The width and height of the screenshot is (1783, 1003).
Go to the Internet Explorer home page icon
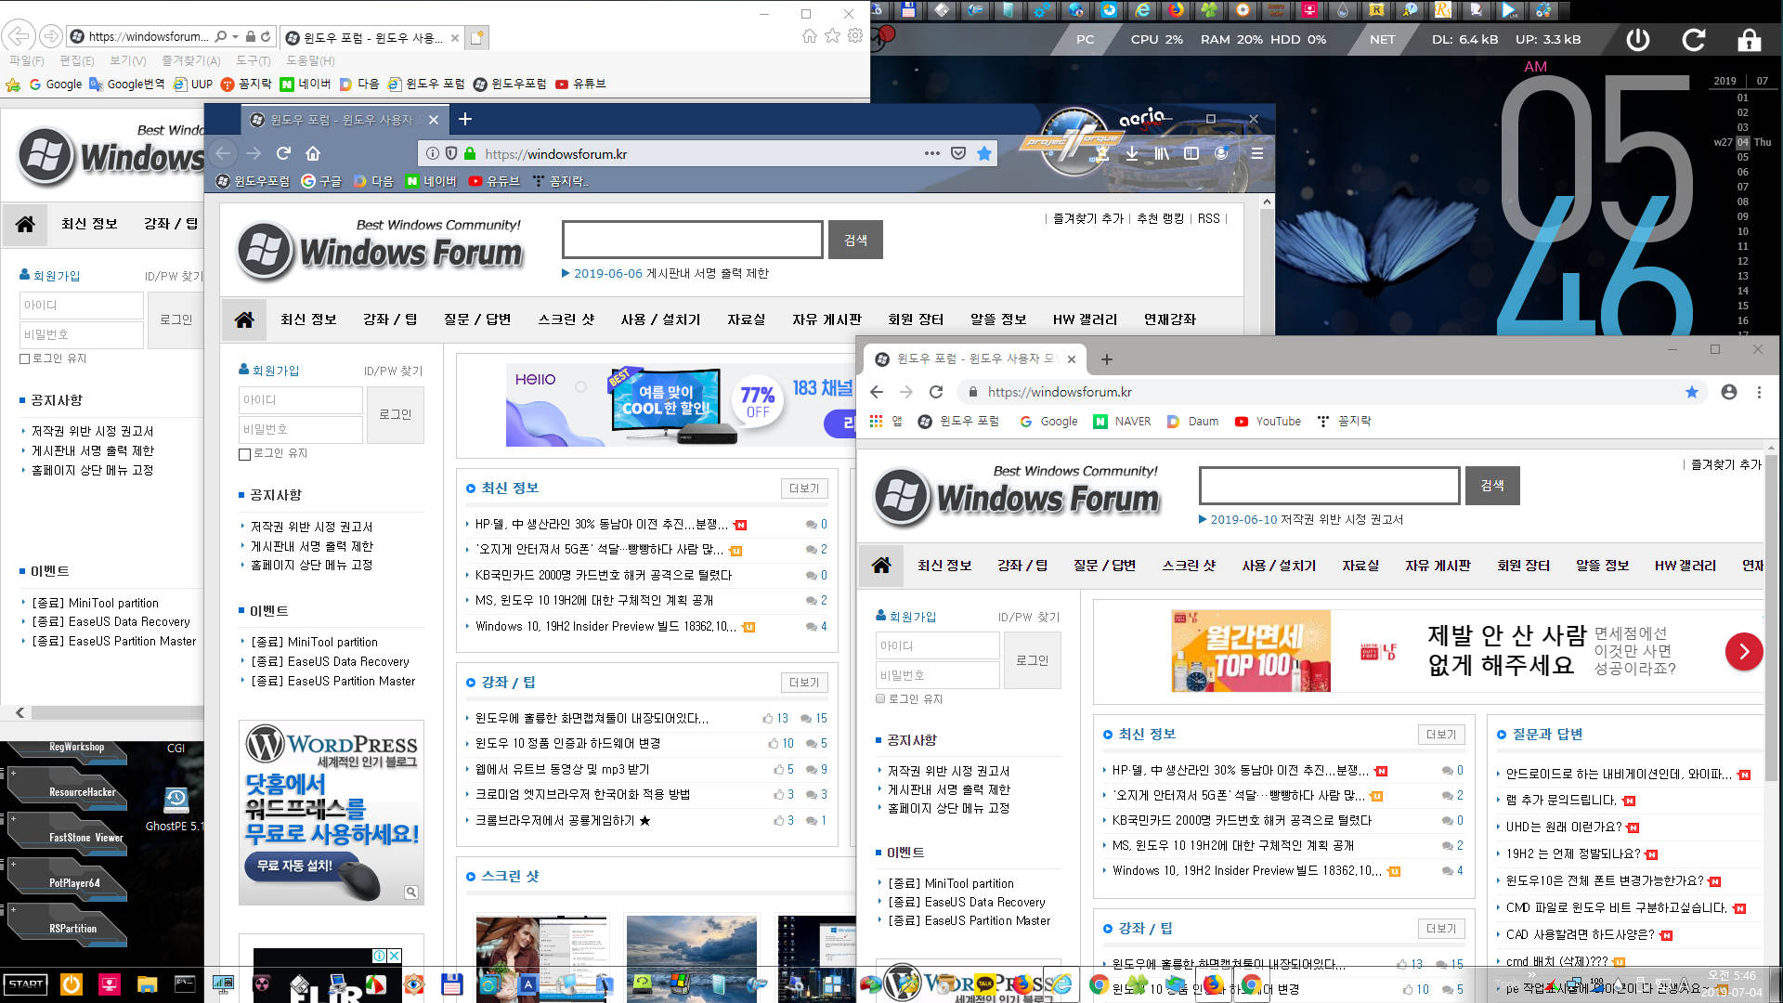click(810, 35)
